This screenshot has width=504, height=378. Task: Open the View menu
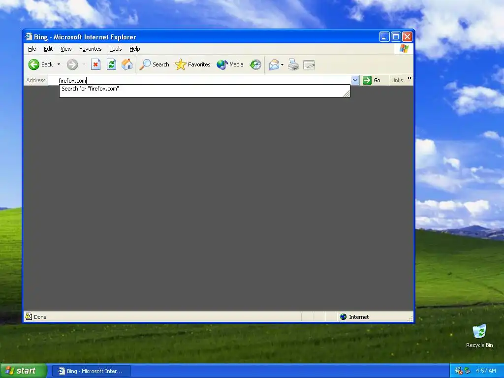point(66,49)
